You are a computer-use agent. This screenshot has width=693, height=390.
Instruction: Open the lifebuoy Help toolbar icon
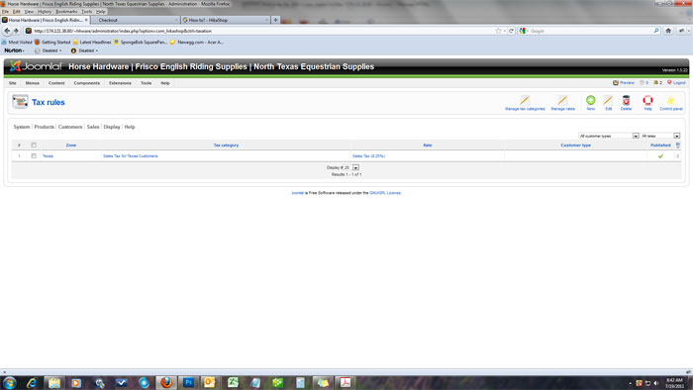647,100
